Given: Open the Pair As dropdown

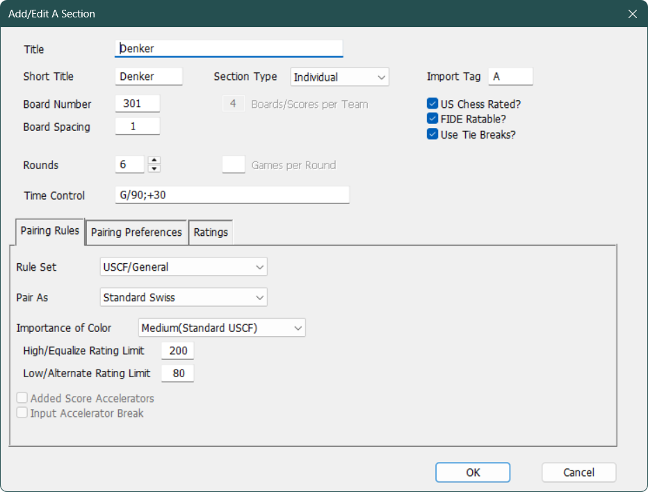Looking at the screenshot, I should (x=184, y=297).
